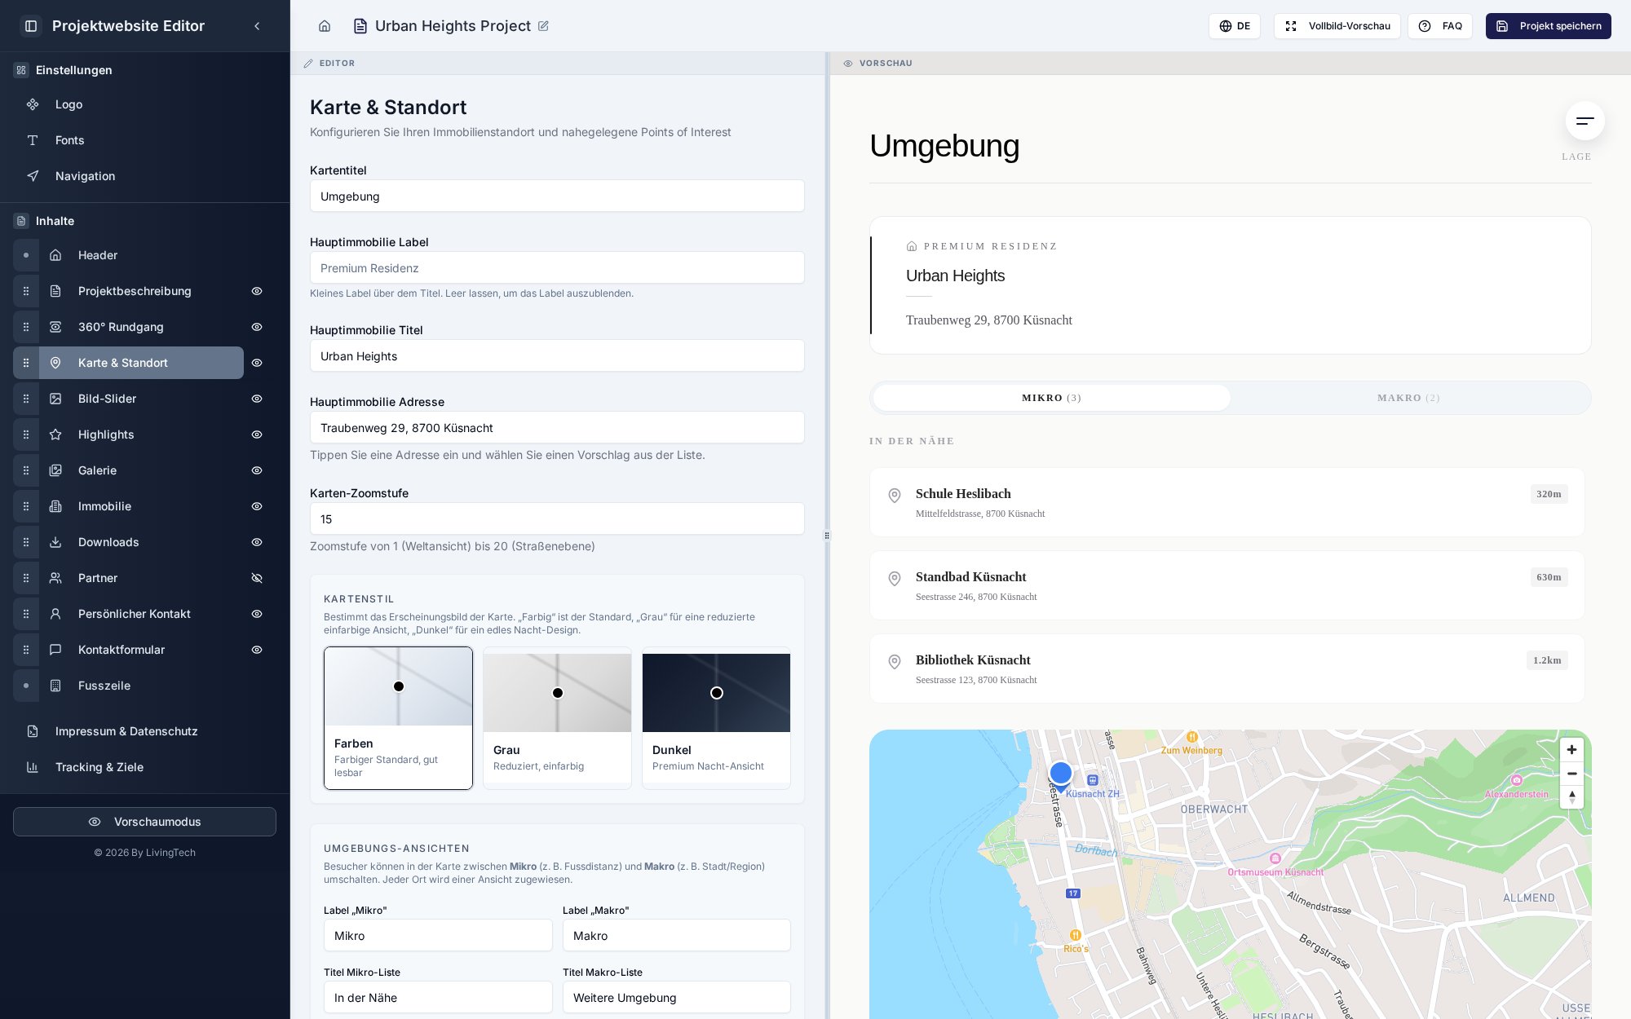Click the Vorschaumodus button
The width and height of the screenshot is (1631, 1019).
[144, 822]
